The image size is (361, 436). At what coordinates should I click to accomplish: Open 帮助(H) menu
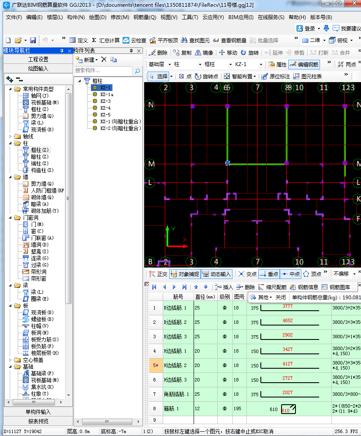(297, 17)
